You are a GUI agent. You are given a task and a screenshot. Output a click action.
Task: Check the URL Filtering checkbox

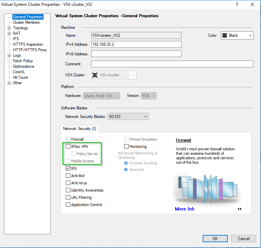point(68,197)
